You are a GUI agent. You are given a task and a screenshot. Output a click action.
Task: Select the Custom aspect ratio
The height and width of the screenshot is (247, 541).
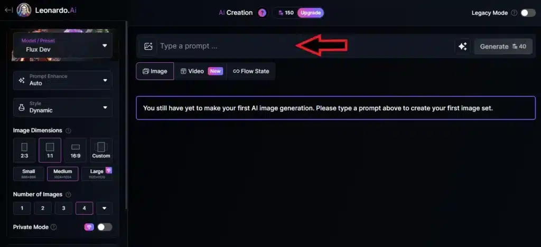(x=101, y=150)
